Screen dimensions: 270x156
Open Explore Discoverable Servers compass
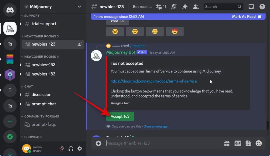pyautogui.click(x=10, y=137)
